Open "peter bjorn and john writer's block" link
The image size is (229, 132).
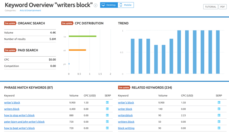[x=24, y=122]
